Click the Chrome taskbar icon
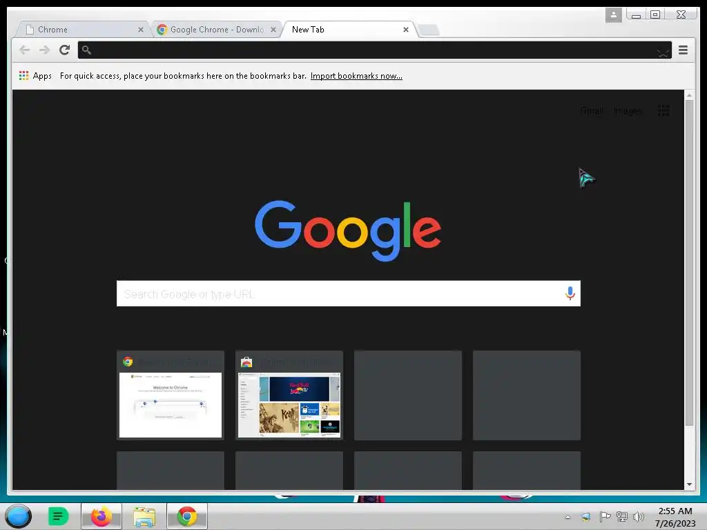The width and height of the screenshot is (707, 530). click(x=186, y=516)
